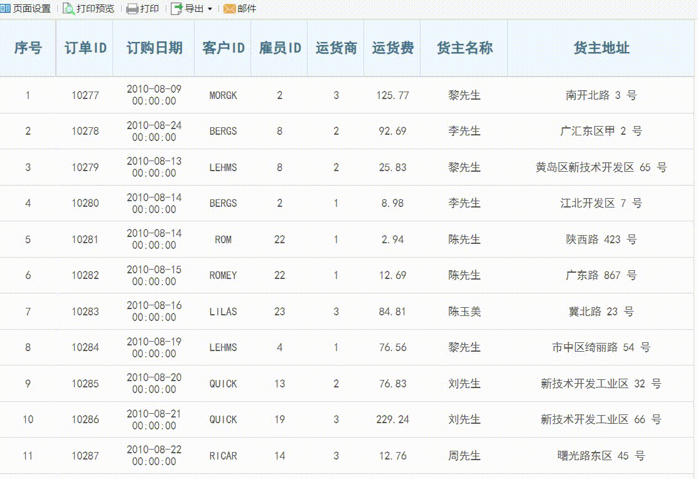Click date 2010-08-22 00:00:00
This screenshot has height=479, width=698.
(x=154, y=456)
